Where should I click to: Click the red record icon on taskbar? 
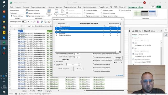(x=4, y=53)
